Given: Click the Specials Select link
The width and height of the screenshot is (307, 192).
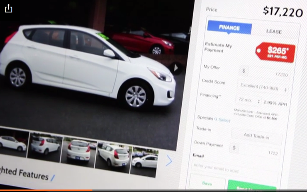Looking at the screenshot, I should click(x=222, y=119).
